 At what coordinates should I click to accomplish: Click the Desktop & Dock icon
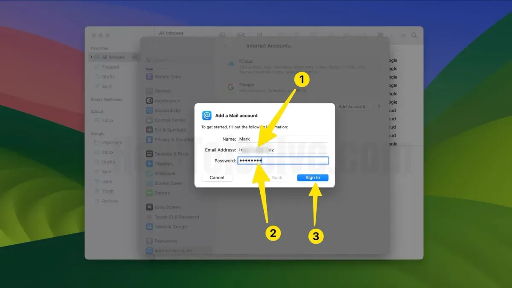pyautogui.click(x=149, y=154)
